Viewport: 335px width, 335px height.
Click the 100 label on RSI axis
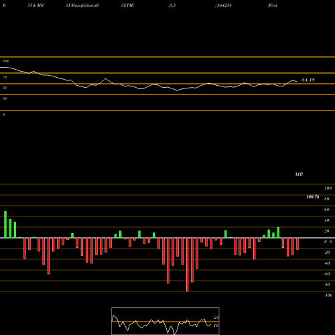tap(5, 61)
